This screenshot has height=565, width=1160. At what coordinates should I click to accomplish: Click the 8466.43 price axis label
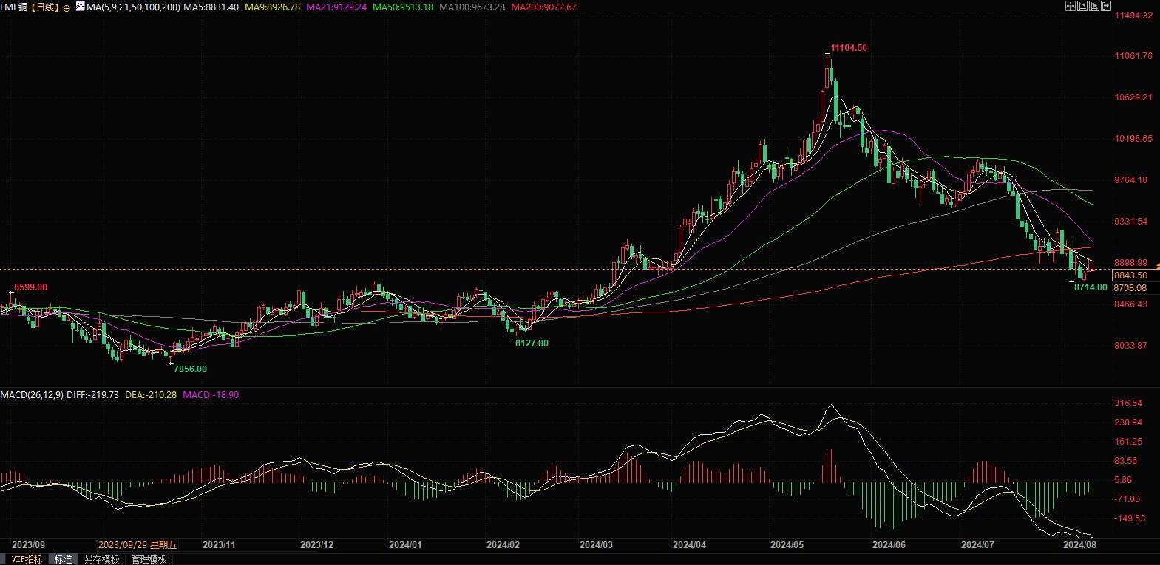[1131, 304]
